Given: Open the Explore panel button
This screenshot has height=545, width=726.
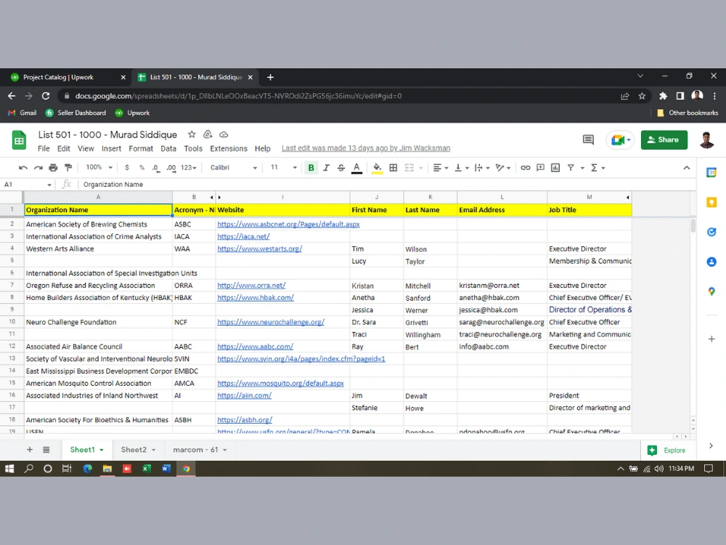Looking at the screenshot, I should click(667, 451).
